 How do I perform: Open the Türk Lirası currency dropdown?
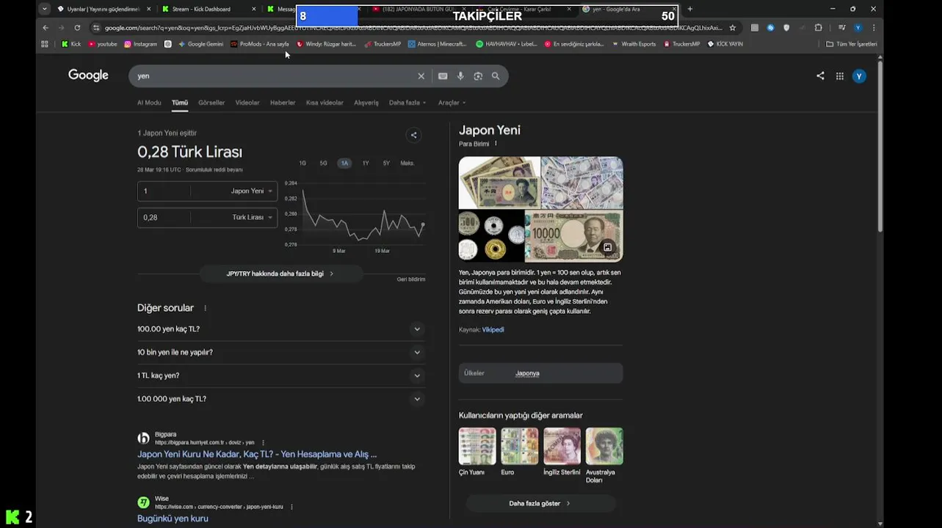tap(253, 217)
